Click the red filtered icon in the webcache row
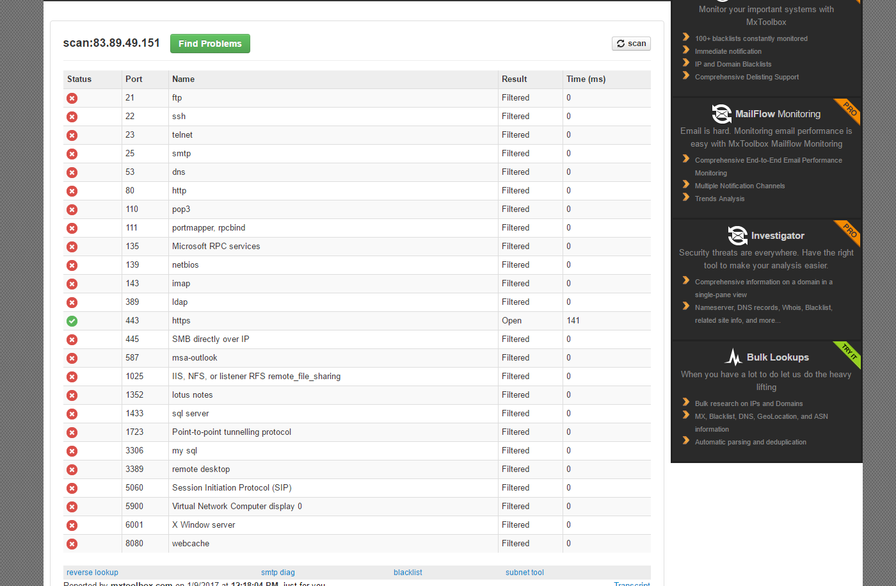The height and width of the screenshot is (586, 896). coord(72,544)
